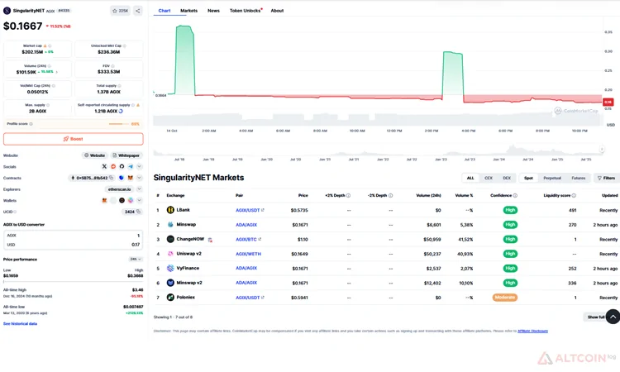
Task: Copy the UCID value 2424
Action: (138, 212)
